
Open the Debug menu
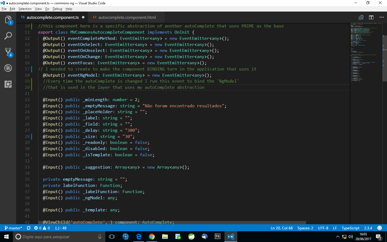tap(57, 9)
